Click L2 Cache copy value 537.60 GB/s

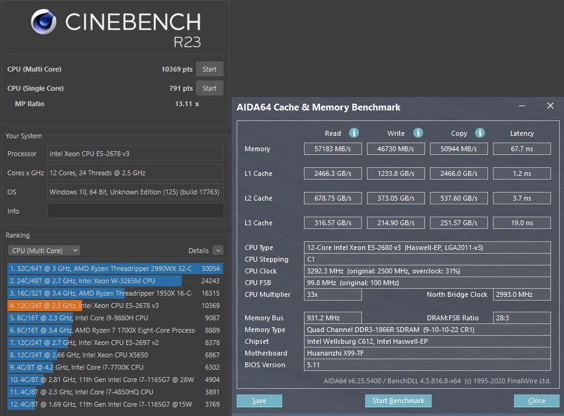[x=458, y=198]
